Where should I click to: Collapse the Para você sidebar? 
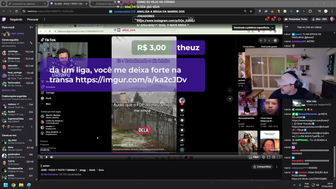tap(31, 27)
